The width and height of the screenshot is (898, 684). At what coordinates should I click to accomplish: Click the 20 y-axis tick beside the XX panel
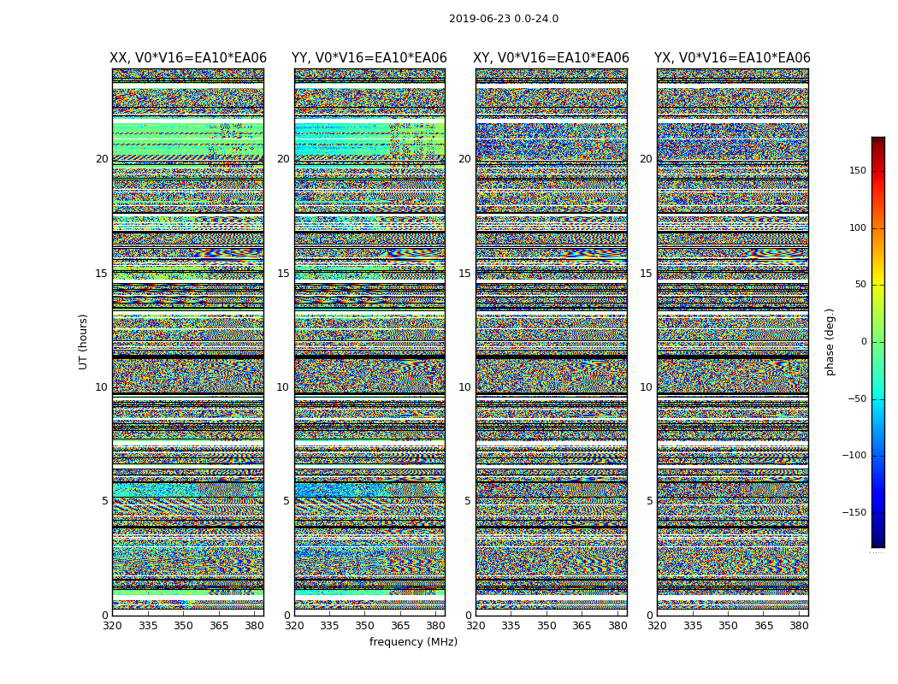(102, 159)
